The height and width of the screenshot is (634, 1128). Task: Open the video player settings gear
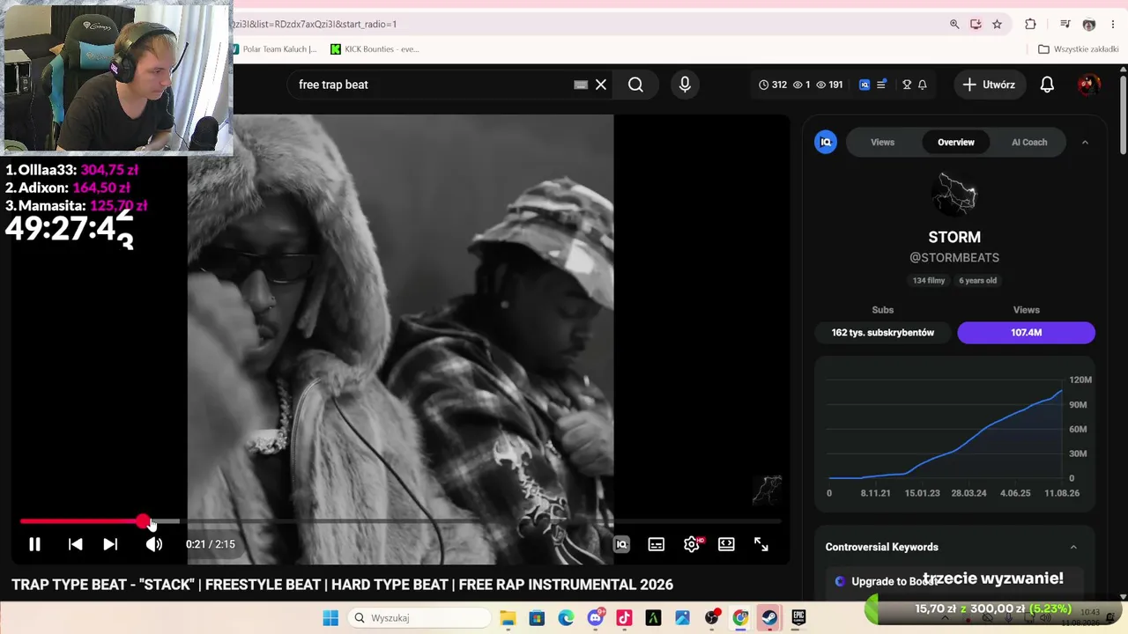tap(692, 544)
